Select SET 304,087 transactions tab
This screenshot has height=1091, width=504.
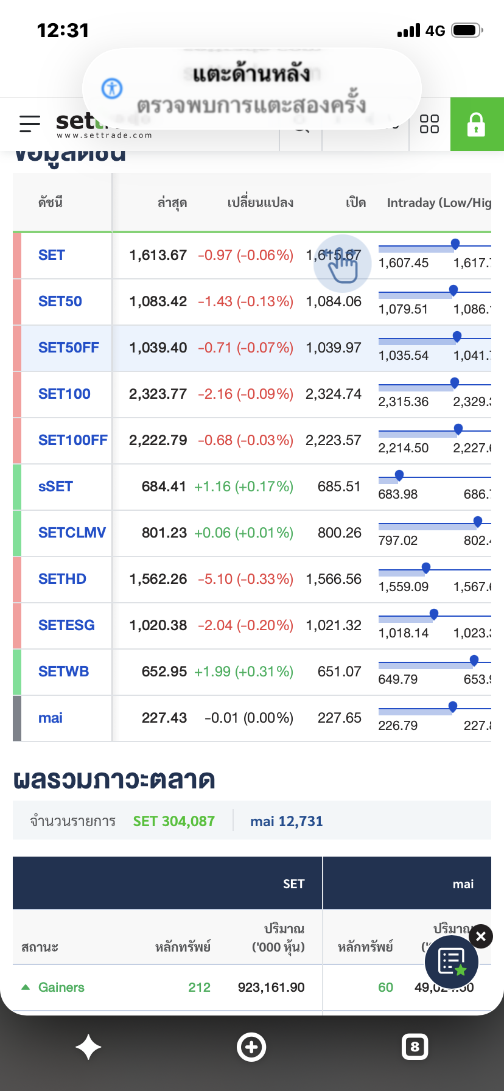click(174, 821)
